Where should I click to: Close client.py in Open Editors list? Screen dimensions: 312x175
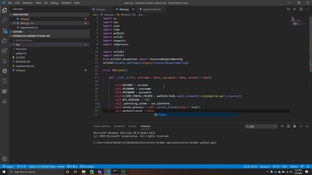[x=14, y=23]
